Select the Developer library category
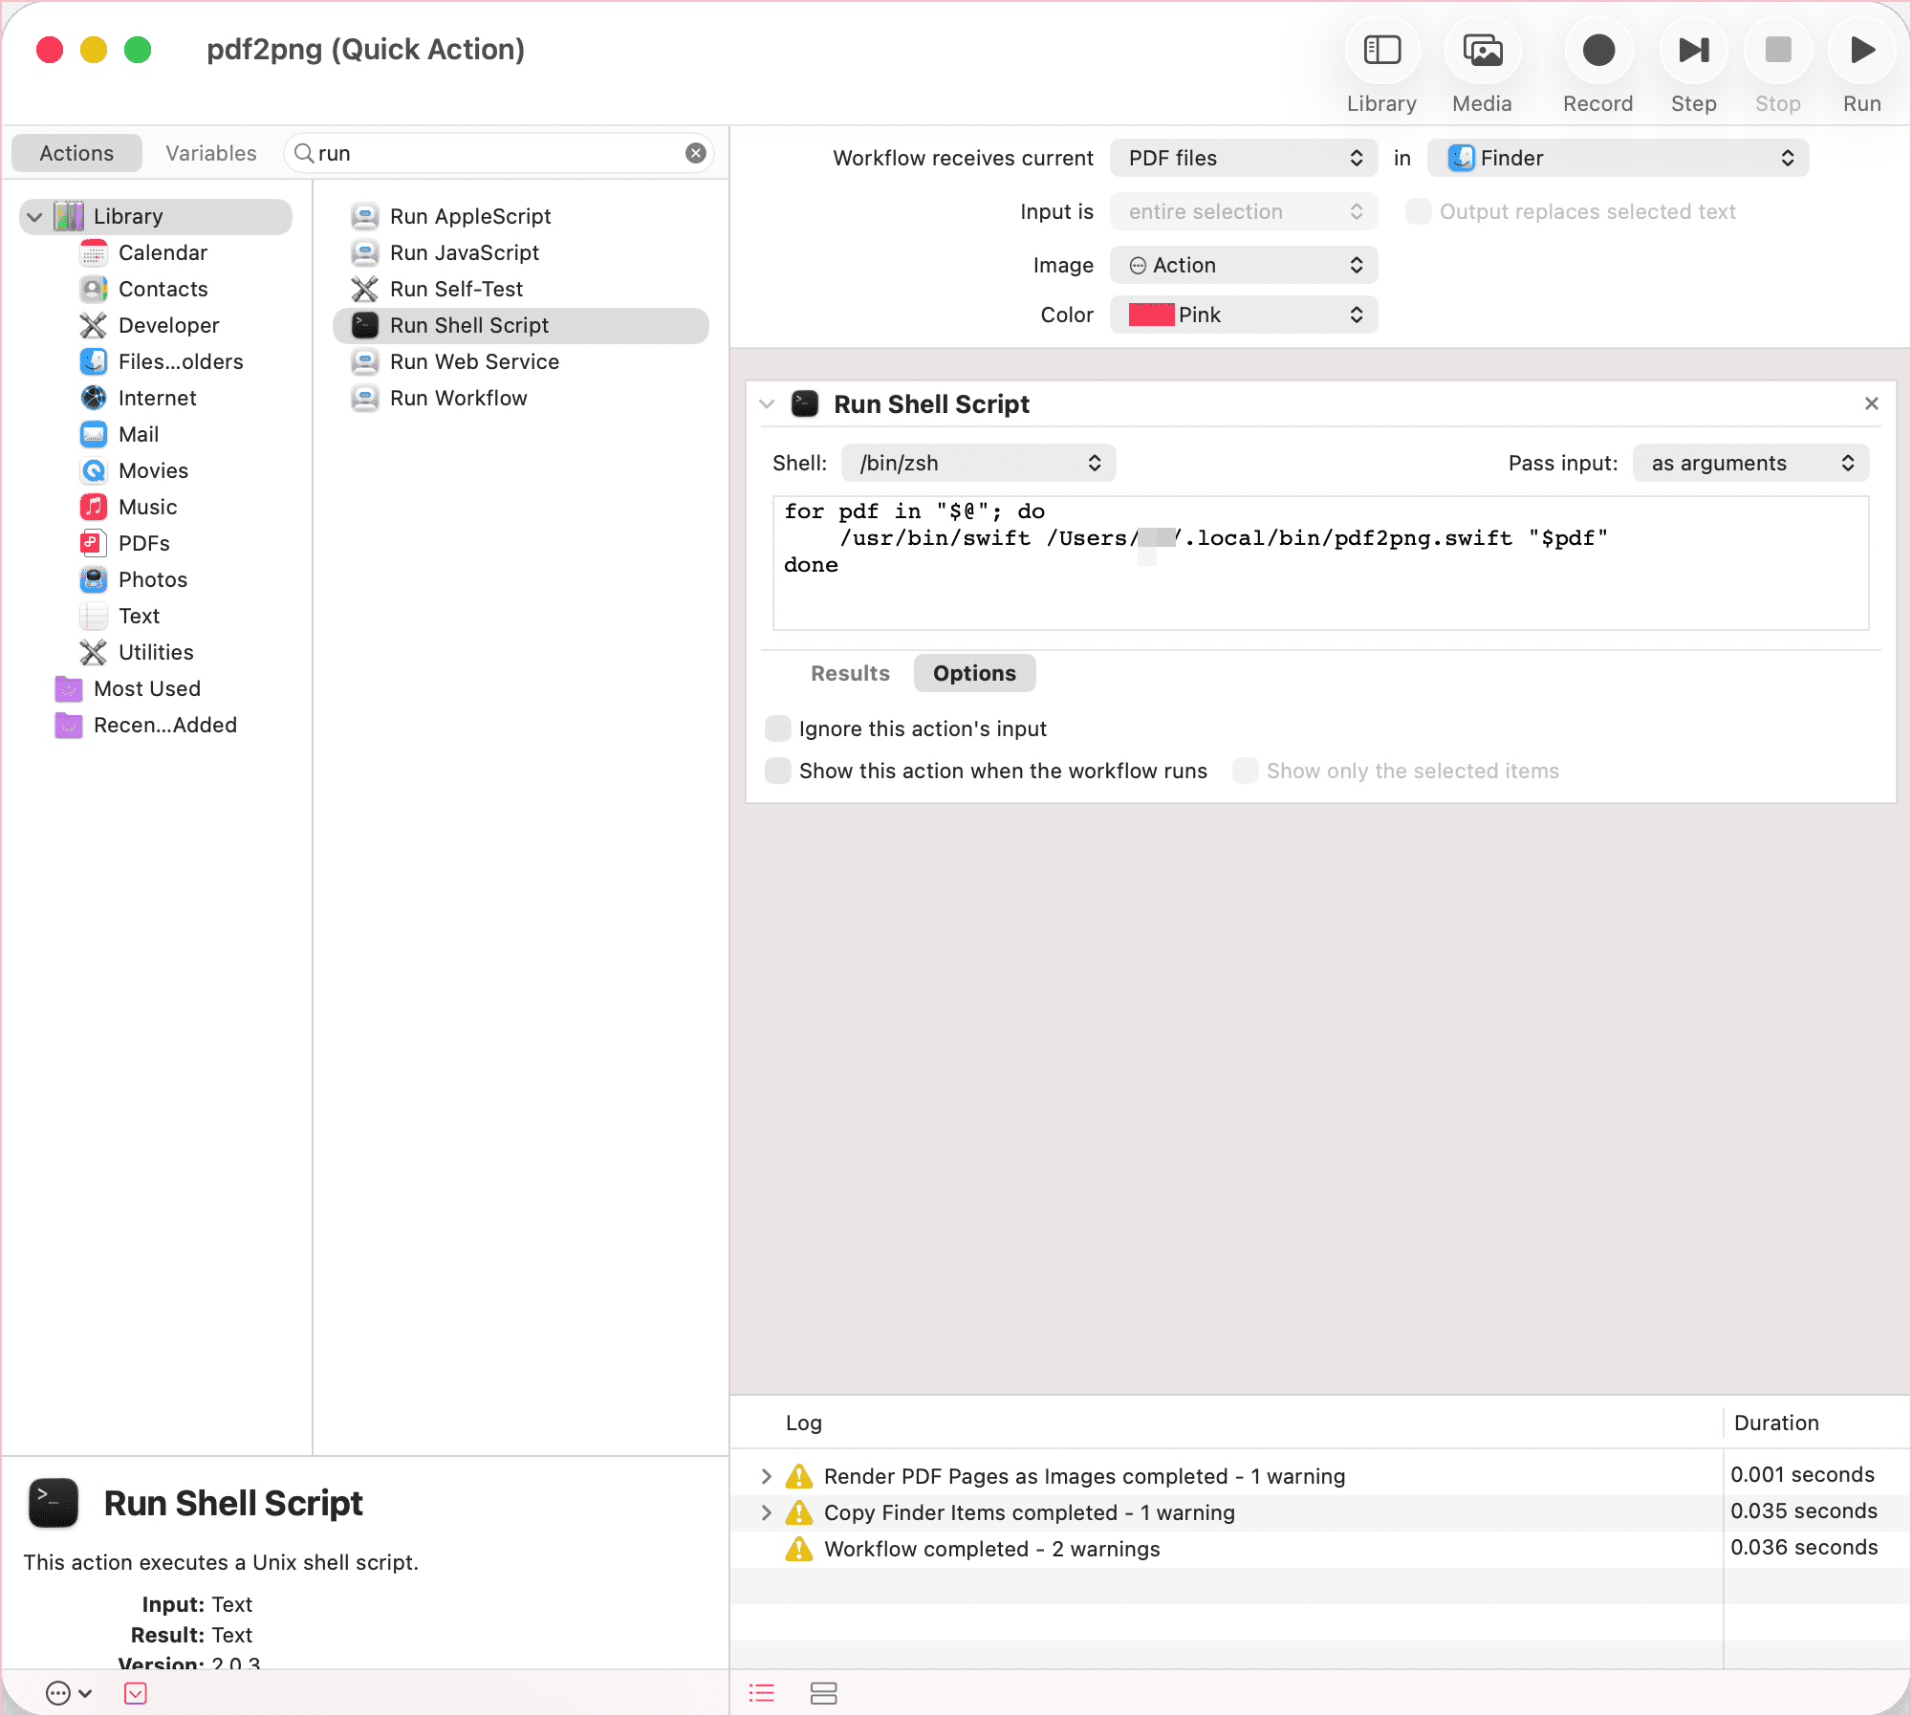Screen dimensions: 1912x1717 [168, 325]
